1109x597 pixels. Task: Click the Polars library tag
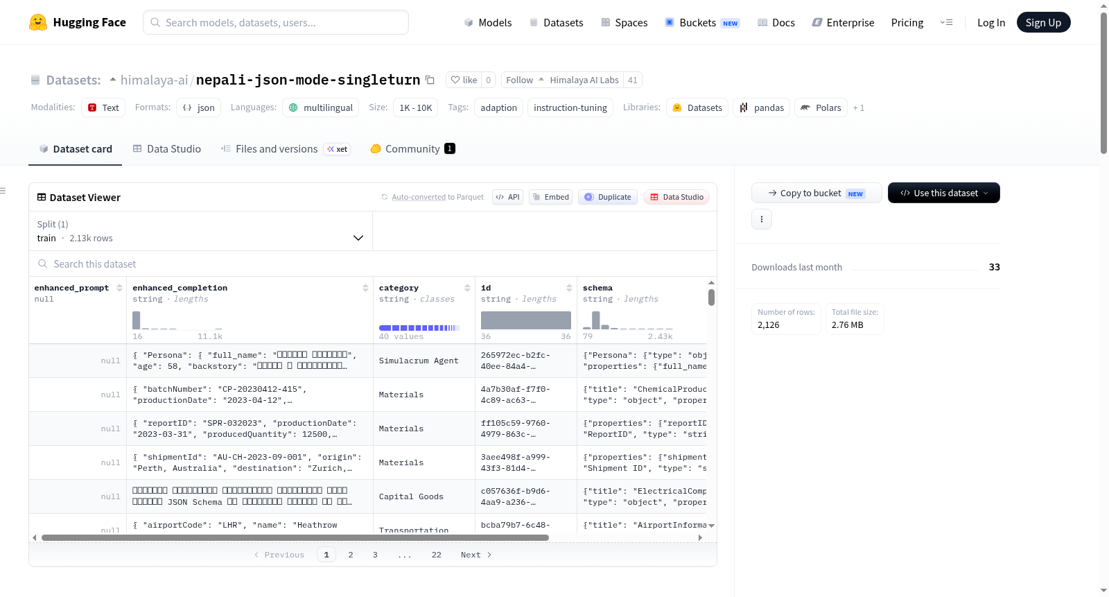(821, 107)
